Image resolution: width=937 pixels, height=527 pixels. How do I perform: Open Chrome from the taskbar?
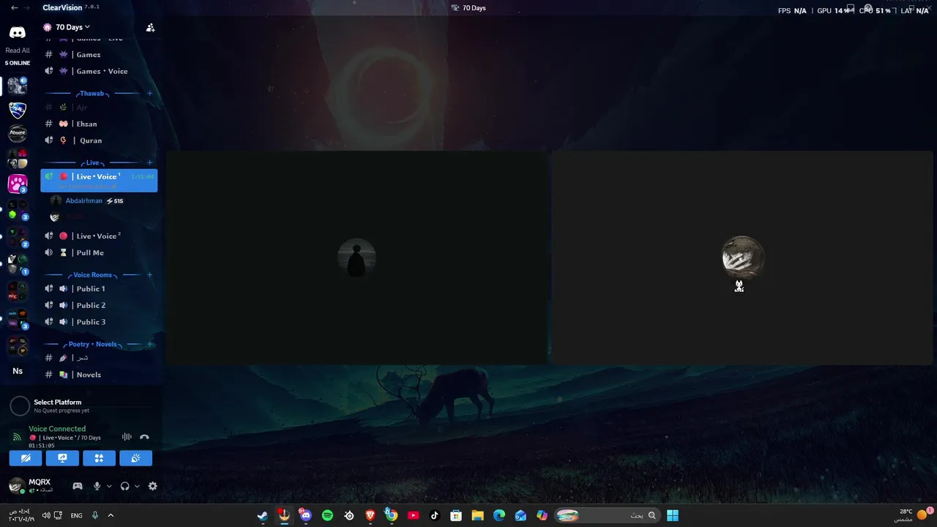[392, 515]
